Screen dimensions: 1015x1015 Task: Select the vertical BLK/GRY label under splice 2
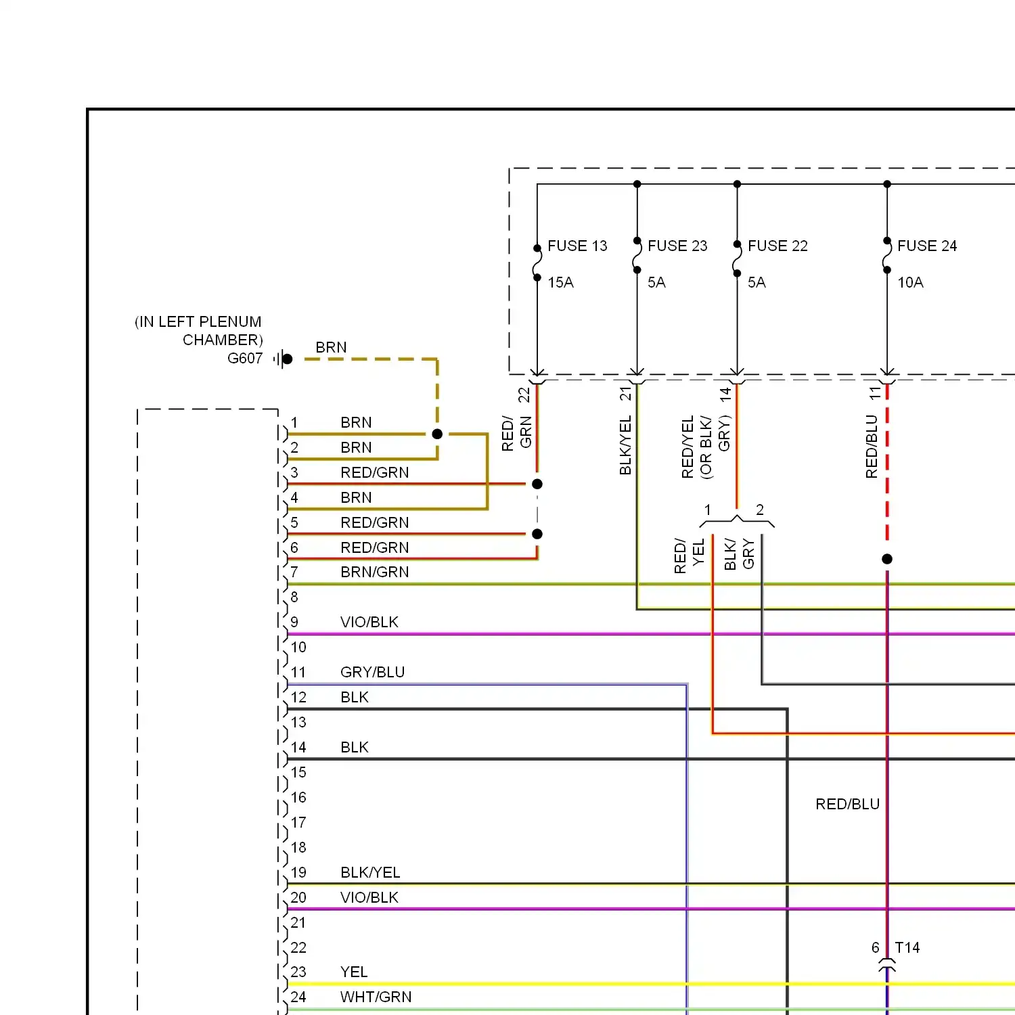[739, 554]
